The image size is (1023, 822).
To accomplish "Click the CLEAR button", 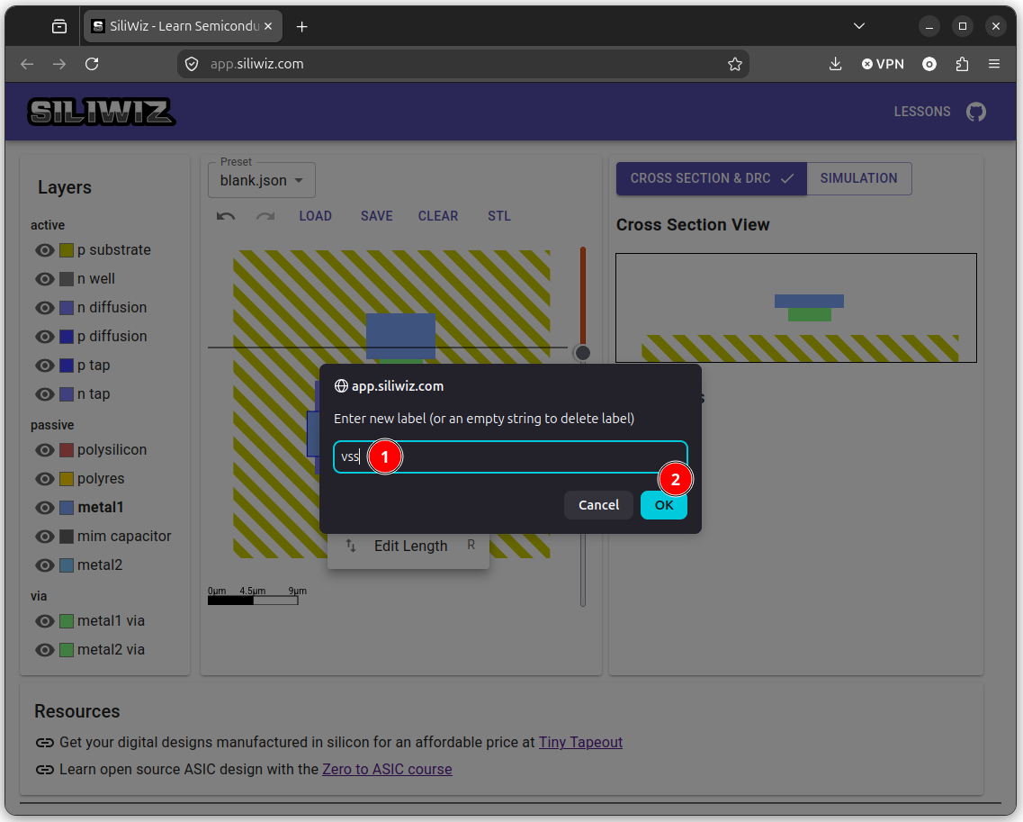I will click(x=438, y=216).
